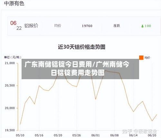Click the 21,000 y-axis label
The width and height of the screenshot is (161, 138).
[10, 63]
